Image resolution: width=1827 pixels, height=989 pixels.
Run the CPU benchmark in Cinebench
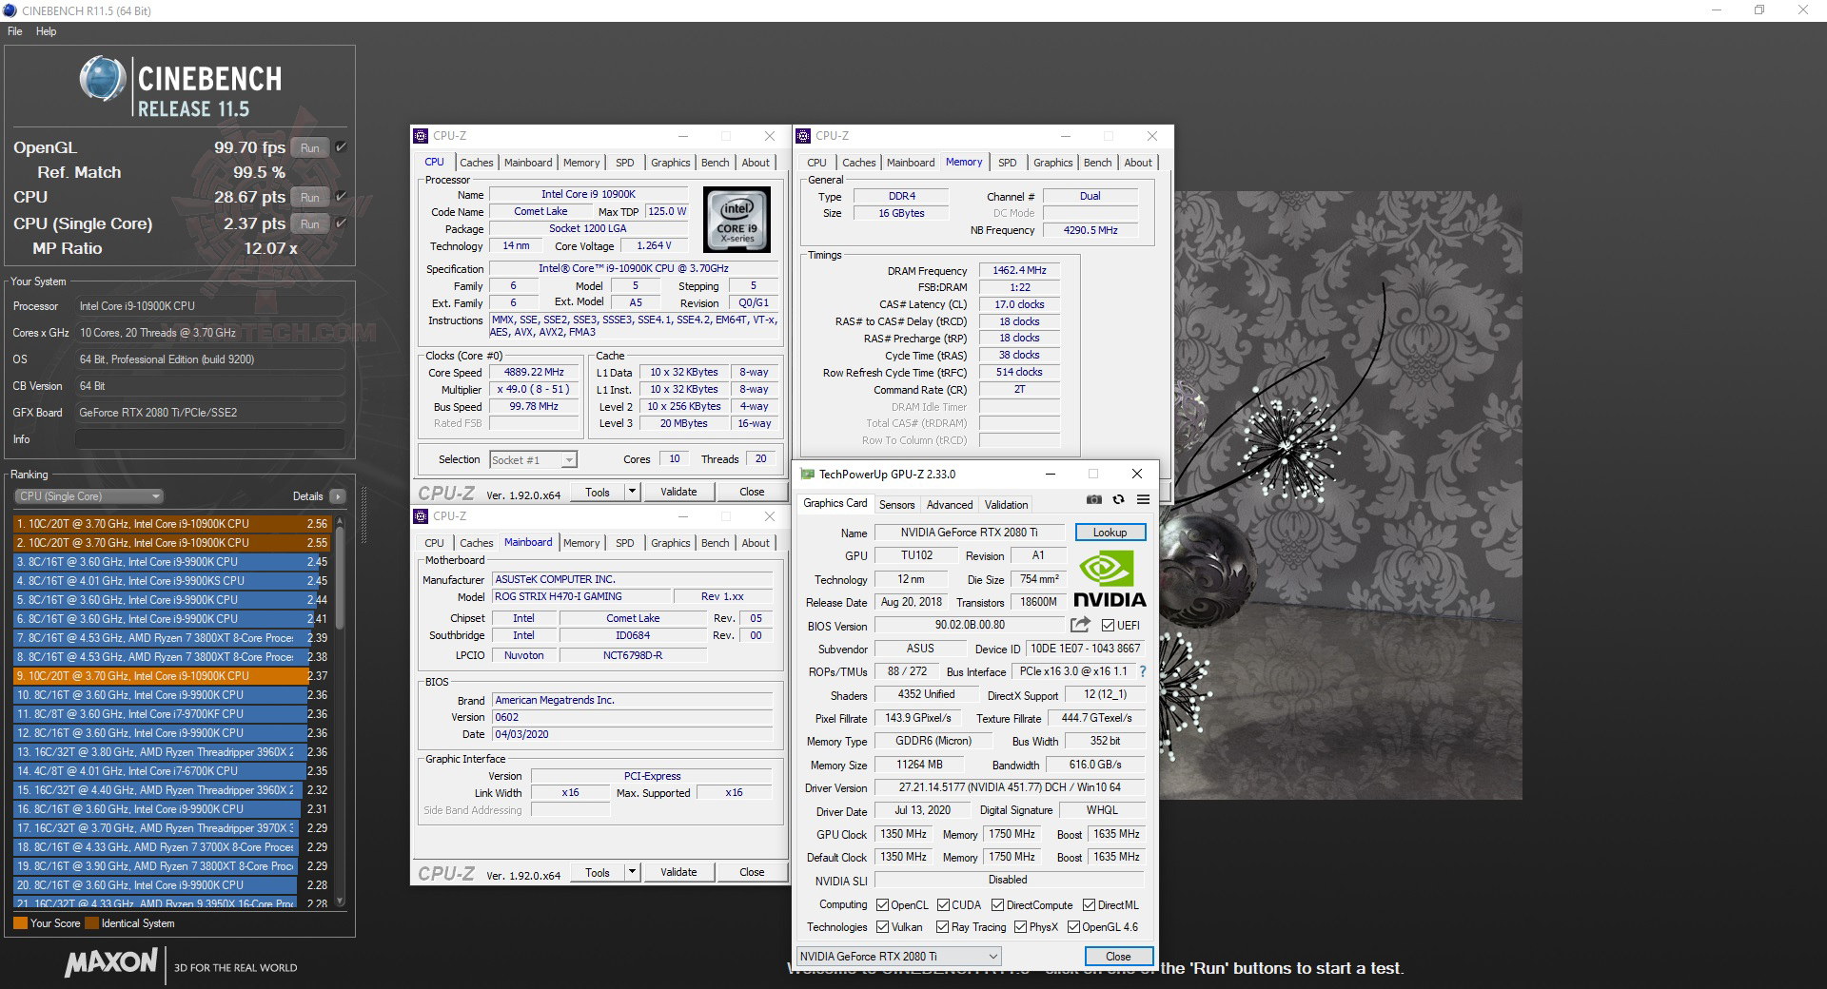tap(309, 197)
